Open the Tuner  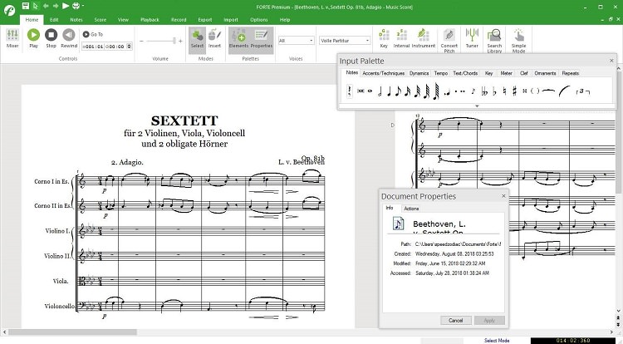[x=472, y=38]
